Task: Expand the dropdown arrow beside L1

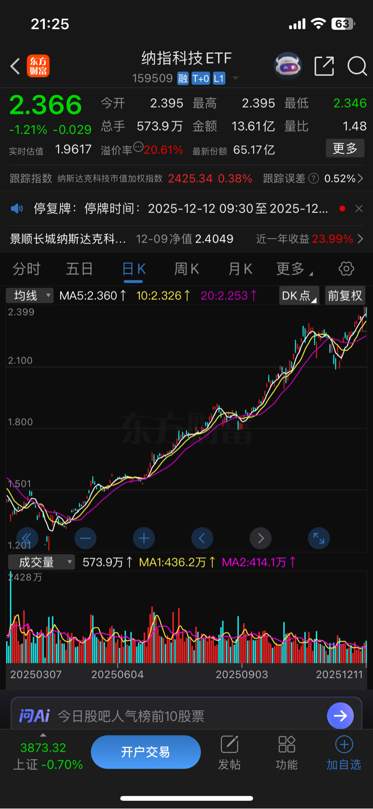Action: point(236,78)
